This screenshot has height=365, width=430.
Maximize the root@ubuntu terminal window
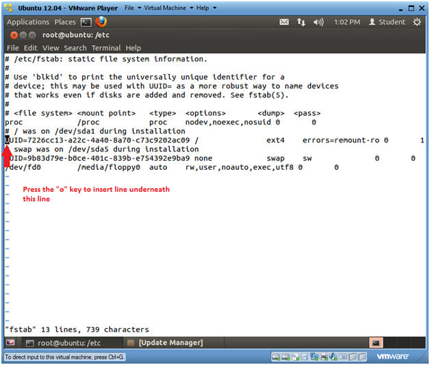click(x=32, y=35)
